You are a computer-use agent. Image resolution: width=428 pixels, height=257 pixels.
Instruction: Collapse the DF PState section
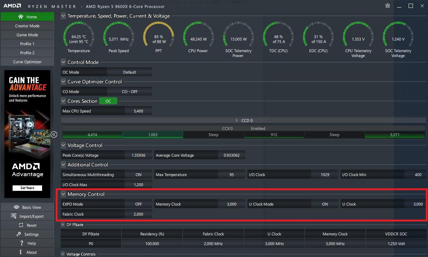(63, 225)
